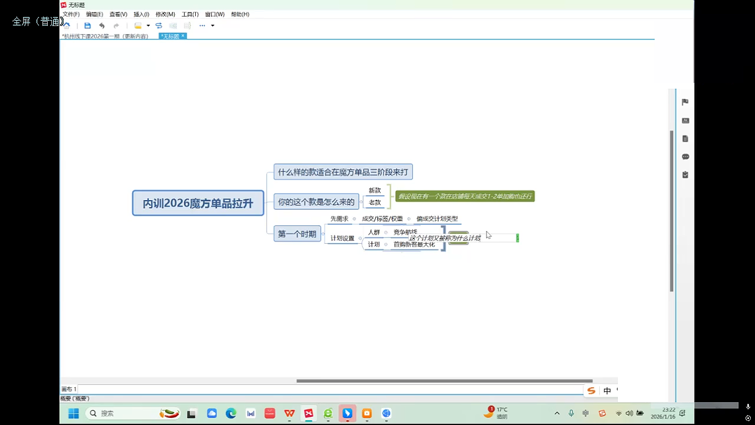
Task: Open the topic style dropdown arrow in toolbar
Action: (148, 25)
